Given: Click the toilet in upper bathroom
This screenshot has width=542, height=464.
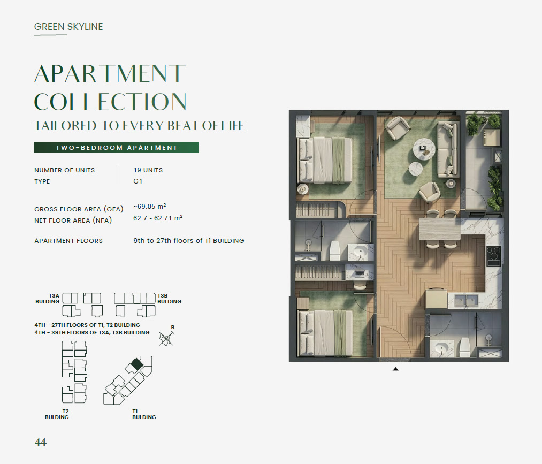Looking at the screenshot, I should (335, 250).
